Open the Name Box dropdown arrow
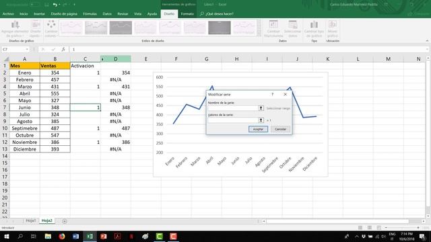The height and width of the screenshot is (242, 431). click(x=27, y=49)
